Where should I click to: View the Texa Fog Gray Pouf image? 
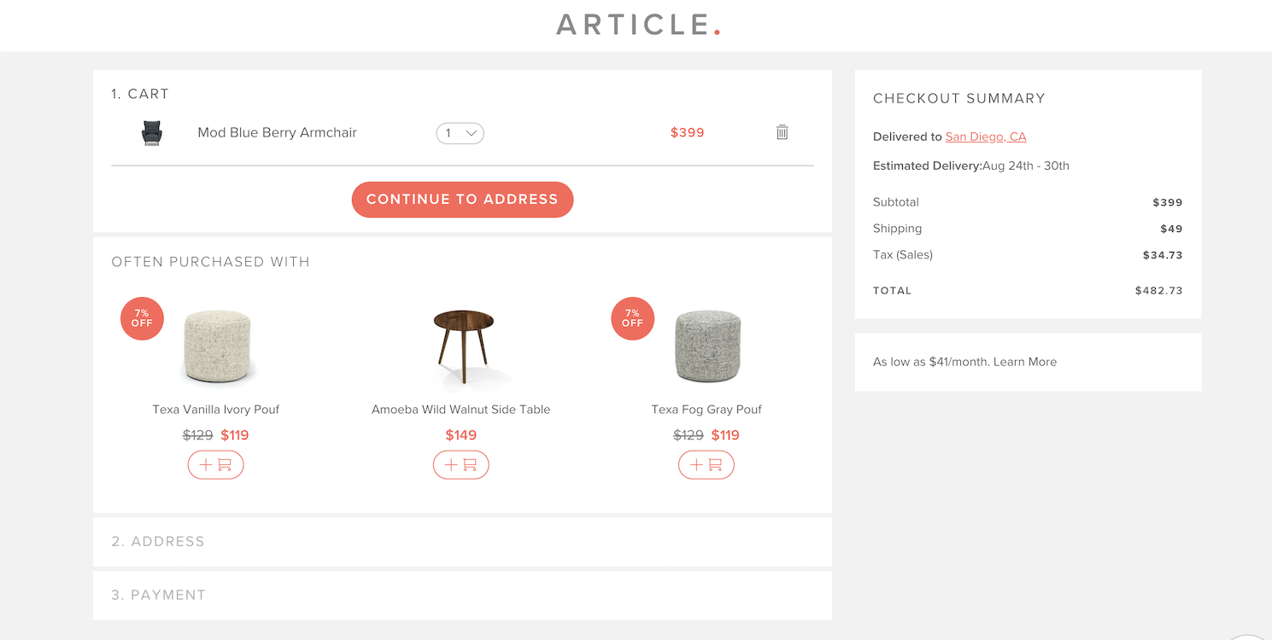707,346
